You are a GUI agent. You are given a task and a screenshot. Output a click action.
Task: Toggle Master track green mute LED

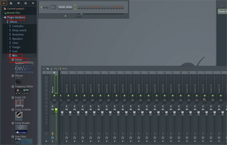pos(54,96)
